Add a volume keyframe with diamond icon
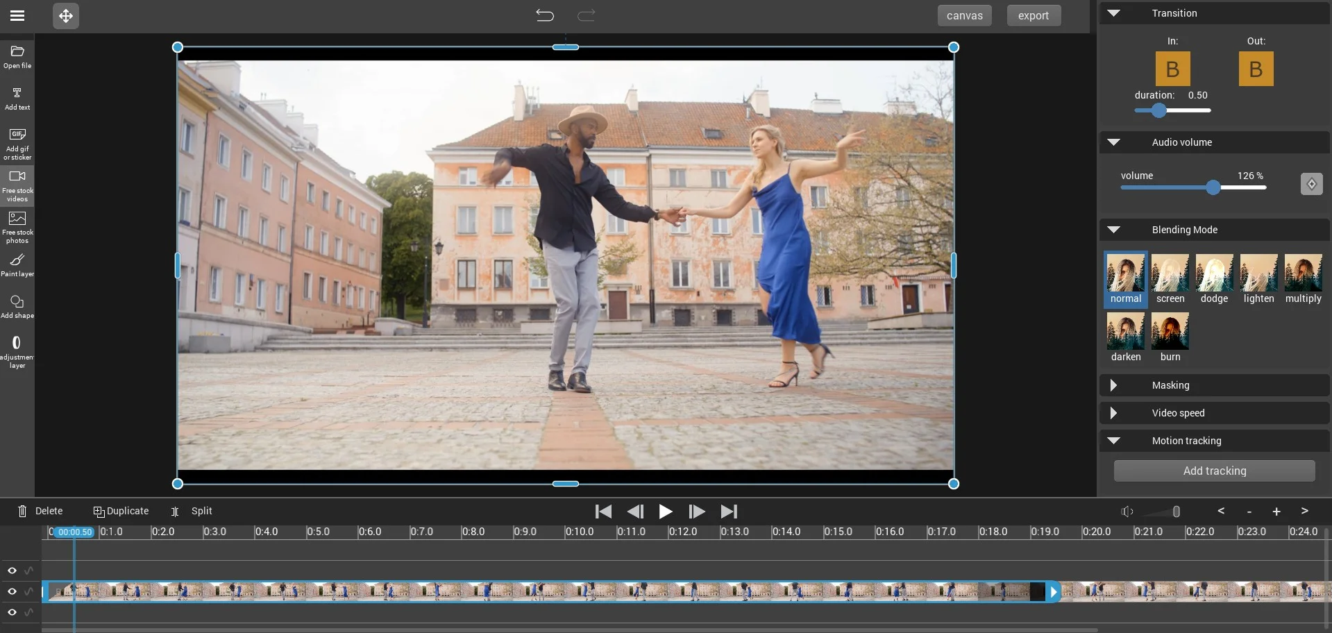The width and height of the screenshot is (1332, 633). pos(1311,184)
